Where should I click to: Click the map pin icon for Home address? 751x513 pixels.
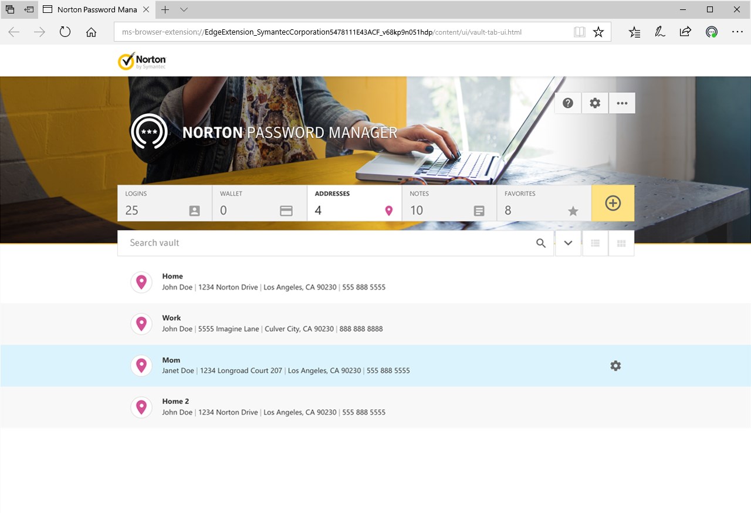tap(141, 282)
